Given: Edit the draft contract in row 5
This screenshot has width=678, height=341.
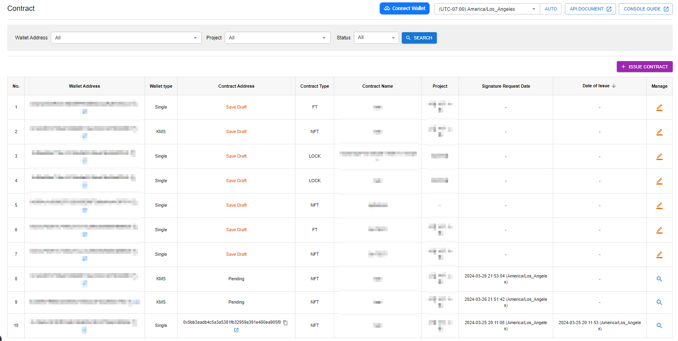Looking at the screenshot, I should tap(659, 205).
